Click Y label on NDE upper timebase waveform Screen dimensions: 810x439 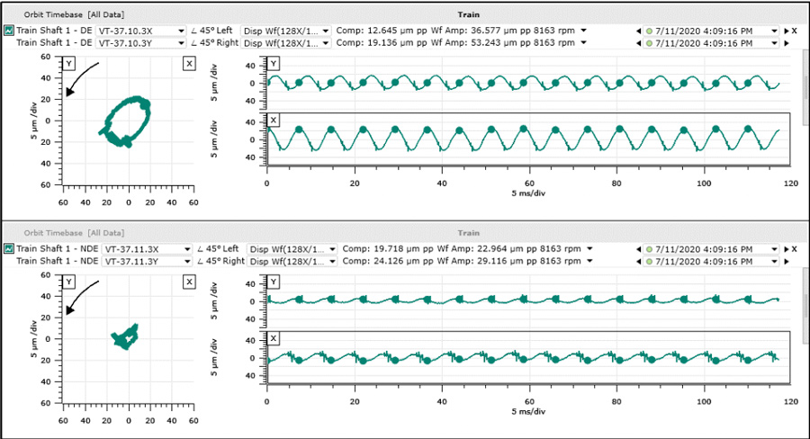274,282
